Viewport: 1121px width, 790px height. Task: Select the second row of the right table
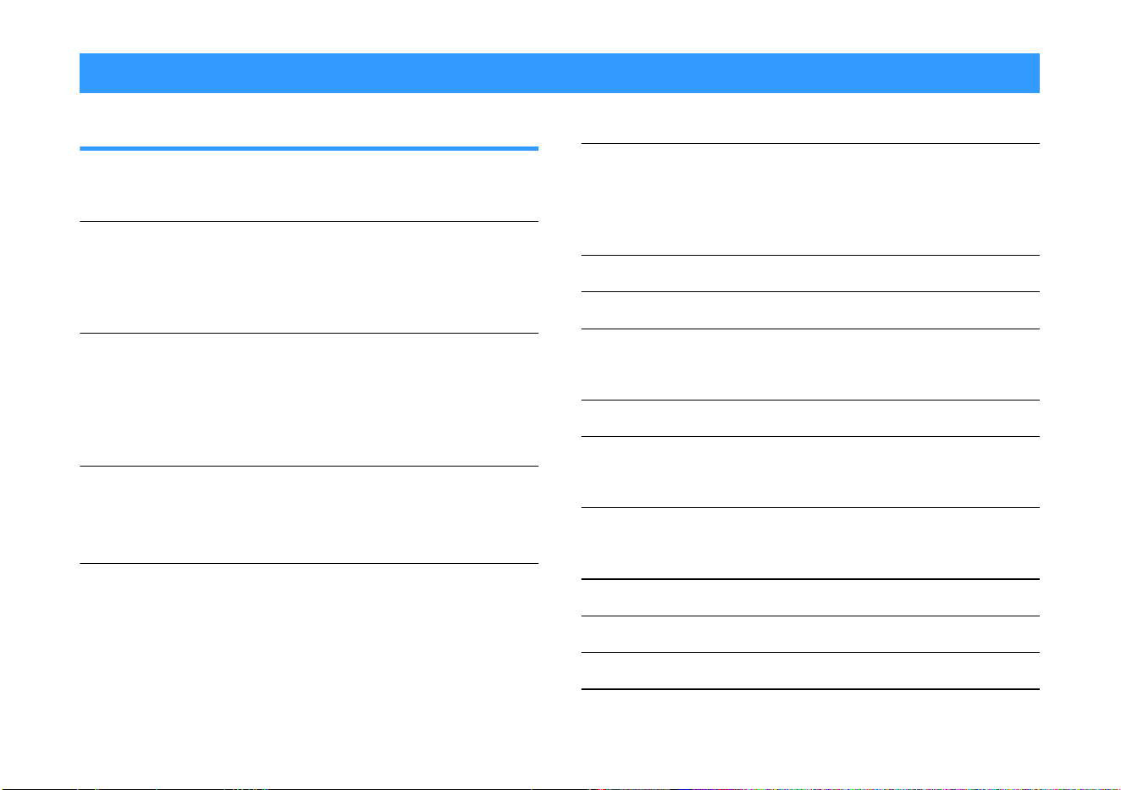pos(810,273)
